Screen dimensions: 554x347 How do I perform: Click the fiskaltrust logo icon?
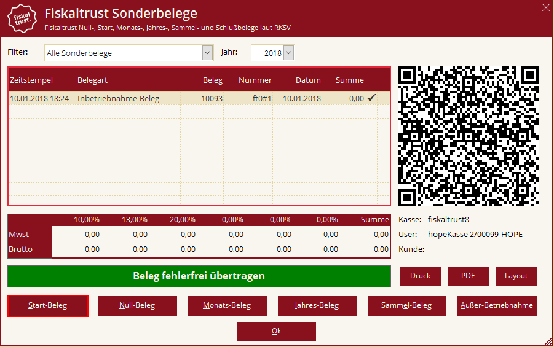(22, 18)
